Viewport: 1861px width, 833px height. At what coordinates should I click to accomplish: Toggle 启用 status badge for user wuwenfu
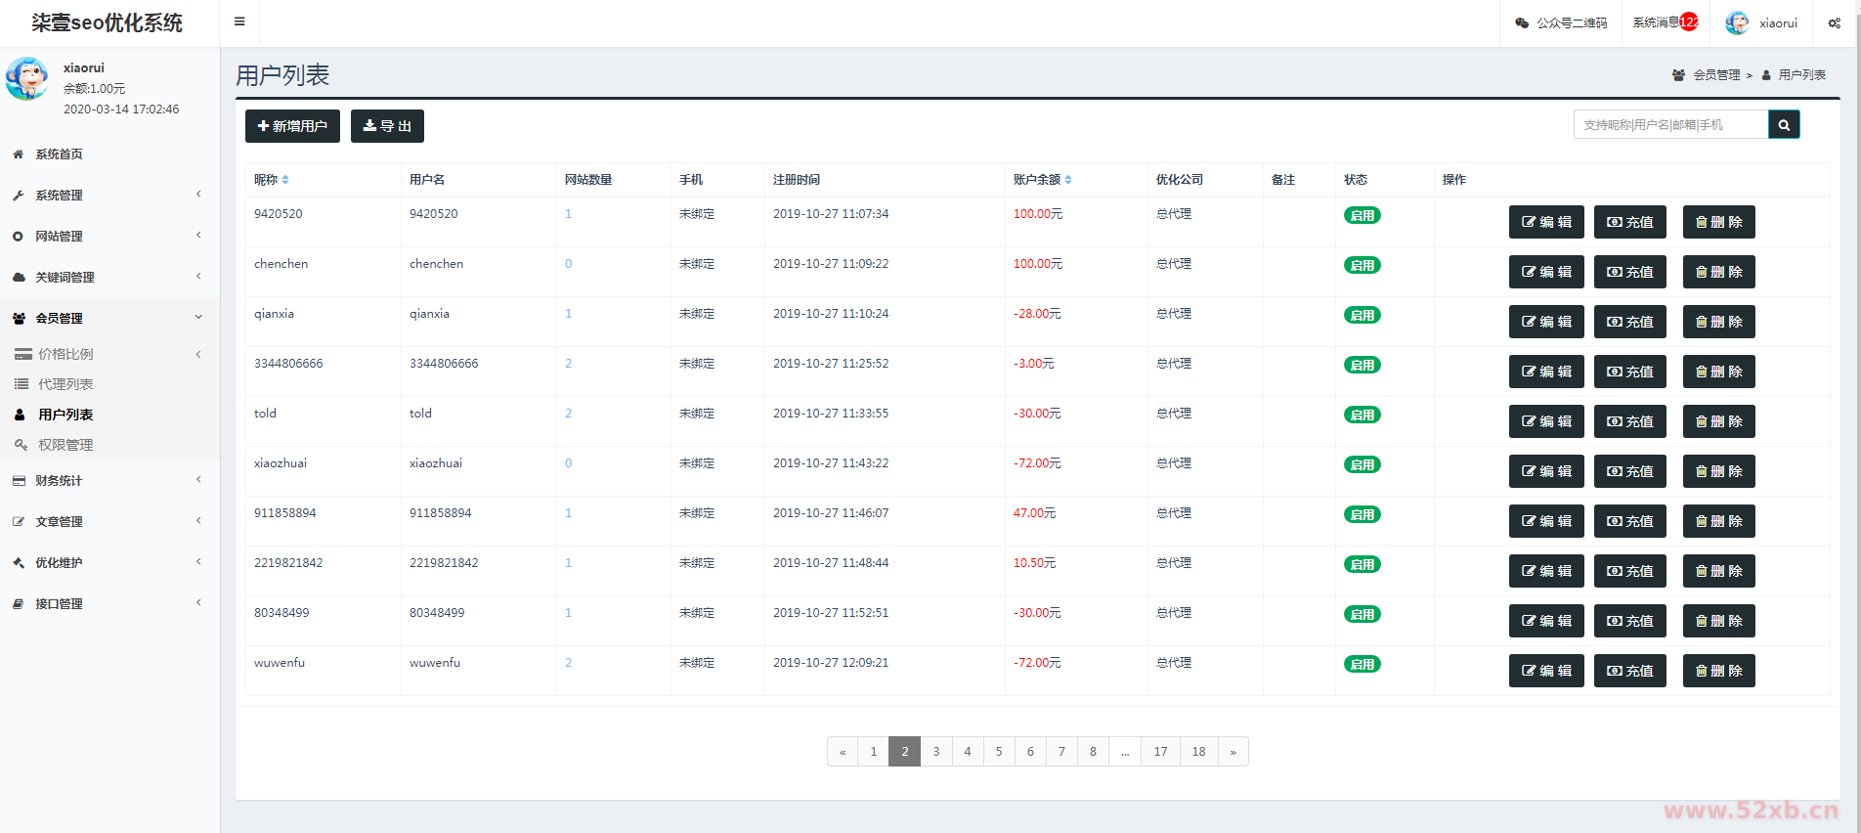tap(1362, 665)
